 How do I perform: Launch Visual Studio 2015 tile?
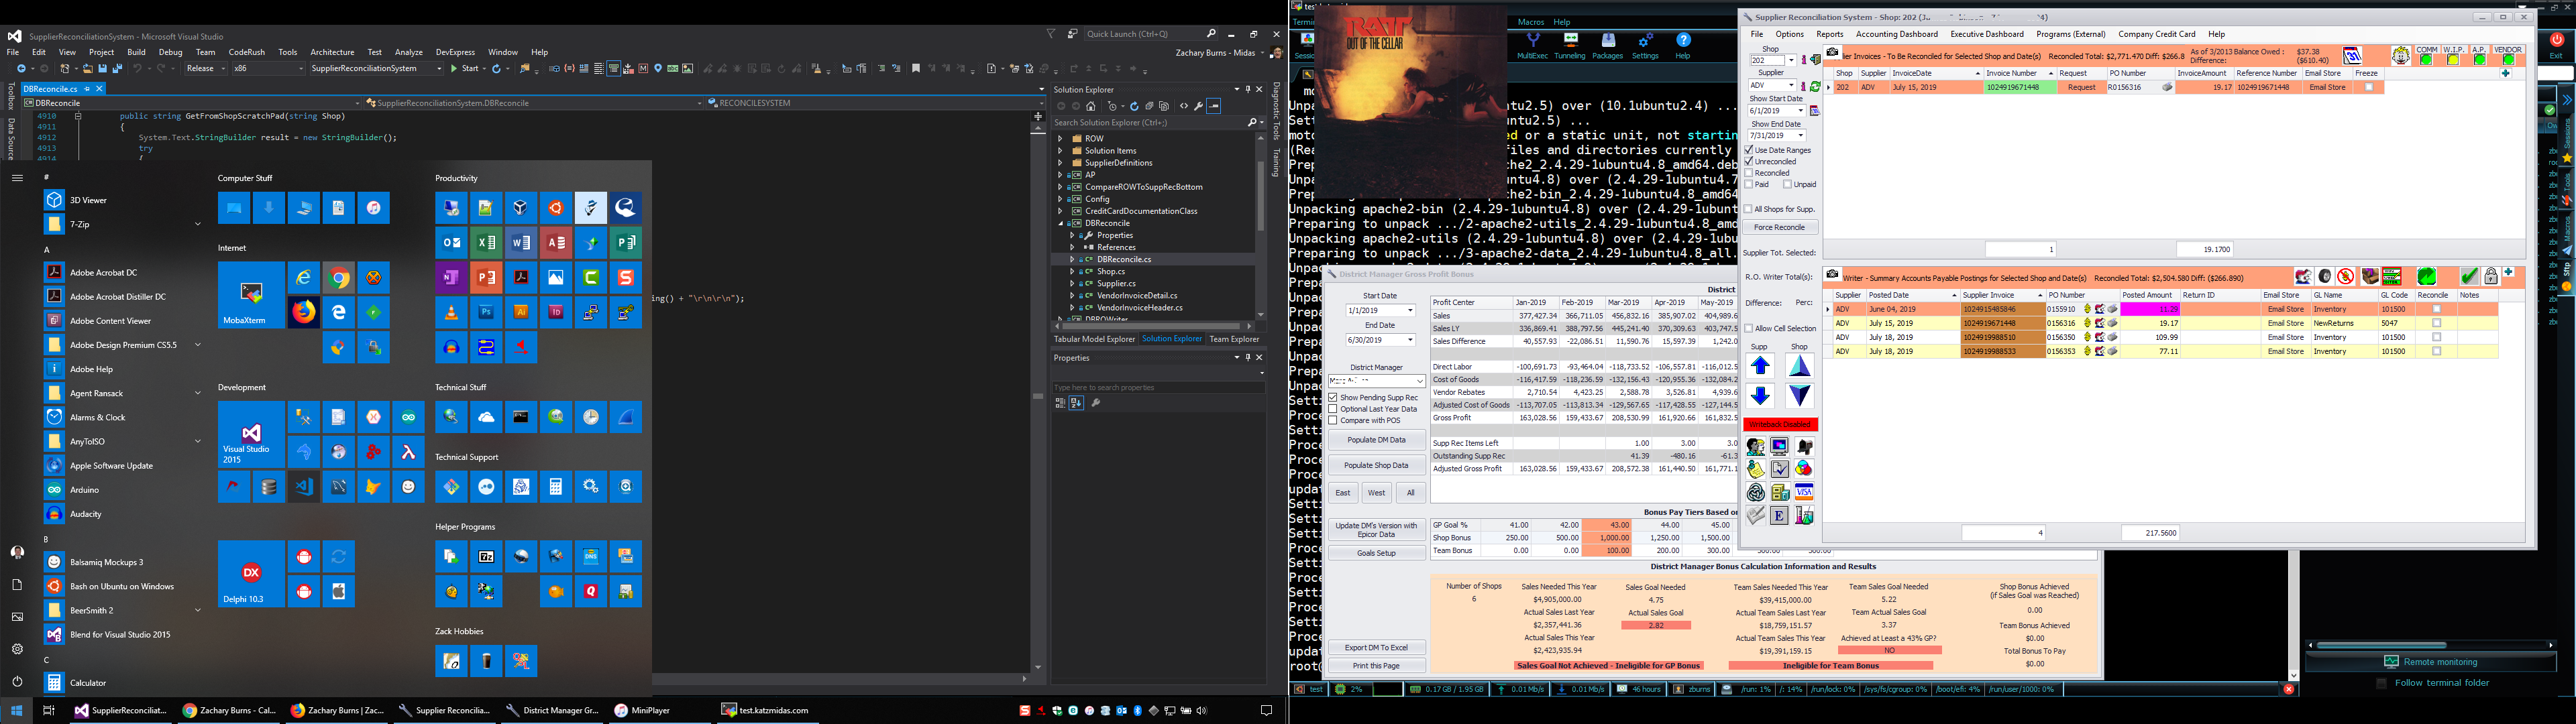251,434
